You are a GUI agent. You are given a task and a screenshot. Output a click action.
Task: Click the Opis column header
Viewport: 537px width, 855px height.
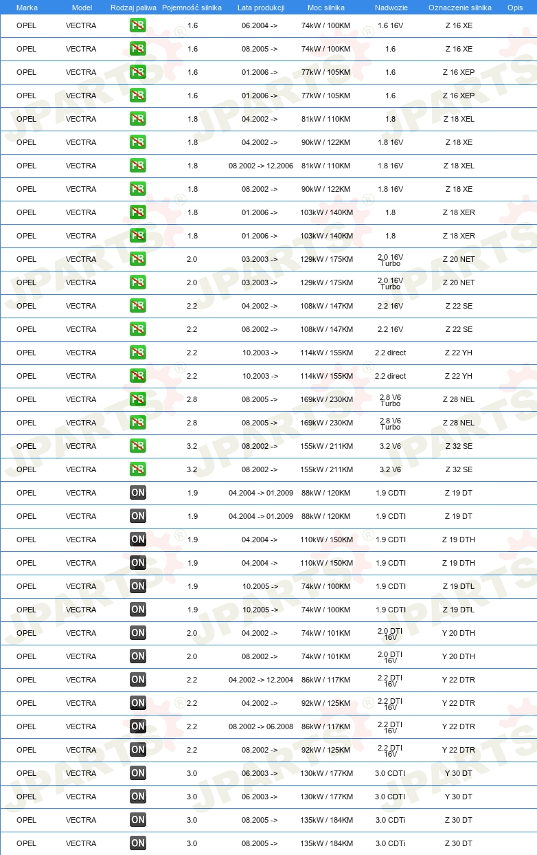pos(515,8)
